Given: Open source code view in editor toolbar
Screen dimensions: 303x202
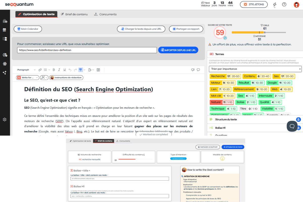Looking at the screenshot, I should coord(98,70).
